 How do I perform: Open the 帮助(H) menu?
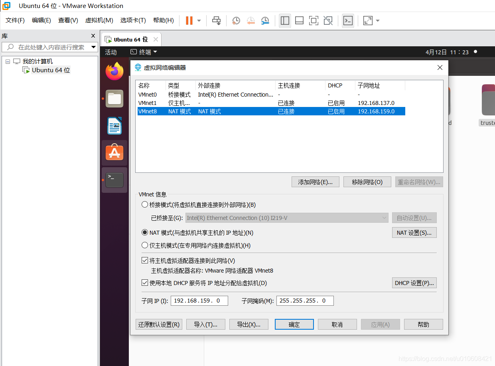164,20
